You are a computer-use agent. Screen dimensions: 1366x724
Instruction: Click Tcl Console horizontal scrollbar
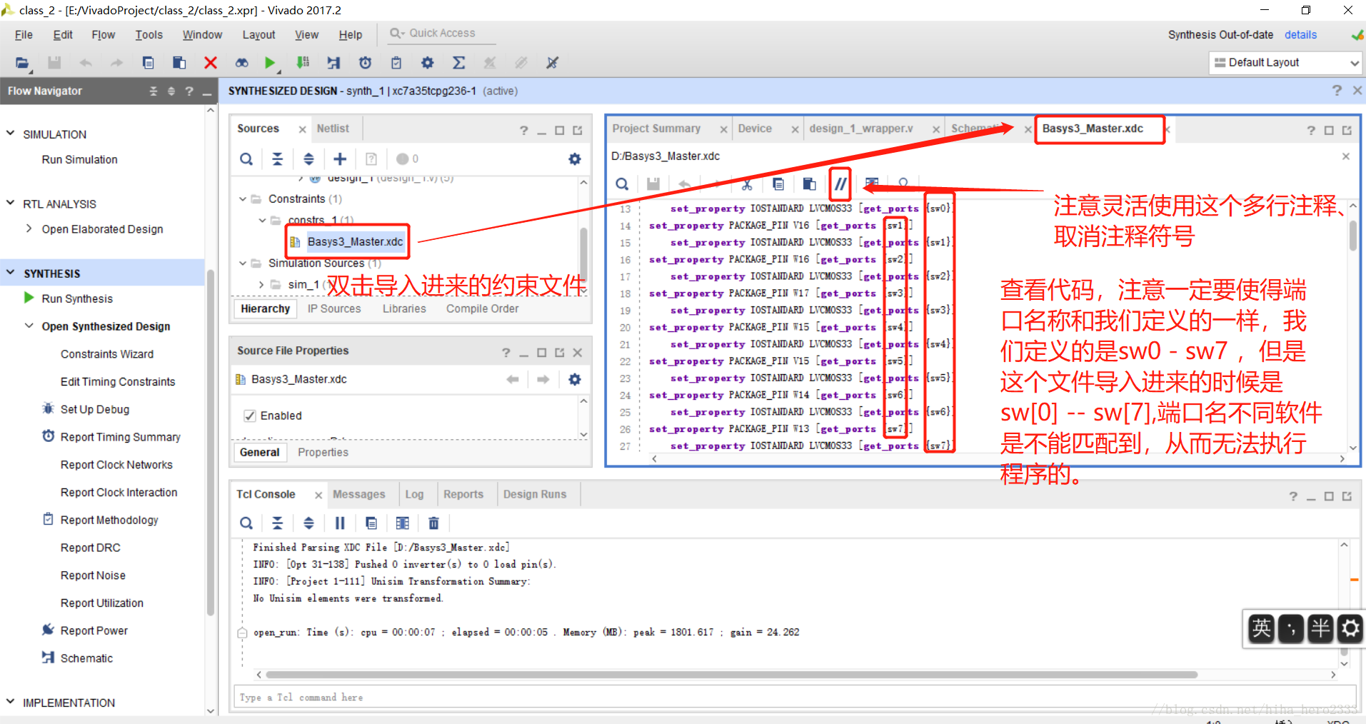coord(730,675)
